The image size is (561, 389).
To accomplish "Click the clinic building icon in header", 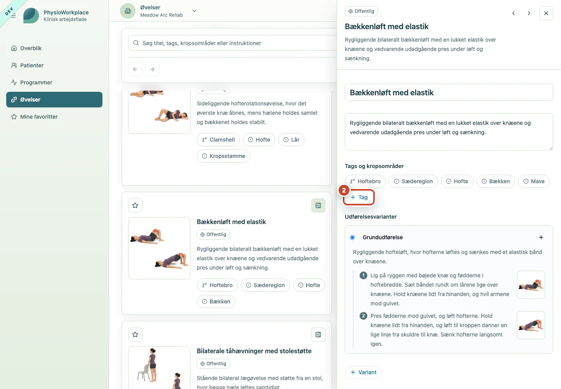I will pos(128,11).
